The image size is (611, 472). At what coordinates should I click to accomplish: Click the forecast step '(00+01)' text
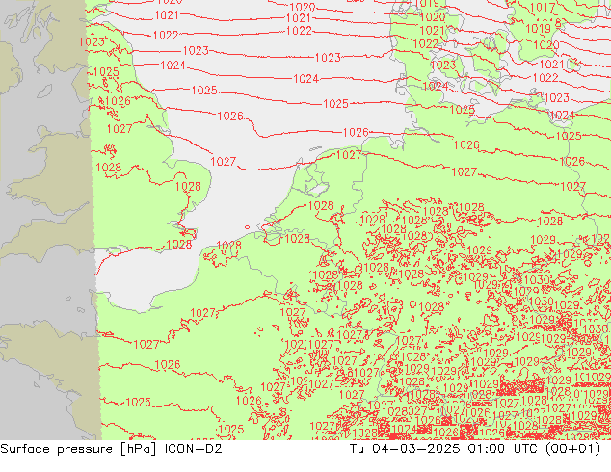pos(572,449)
